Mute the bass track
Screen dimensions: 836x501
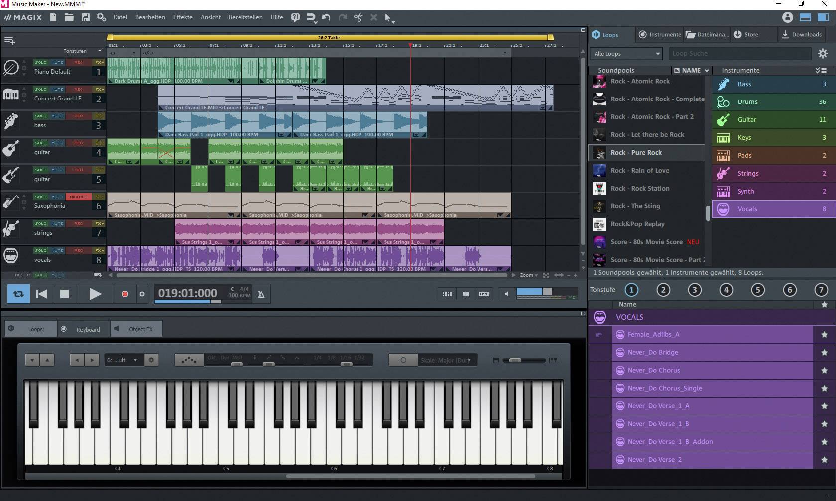tap(57, 116)
